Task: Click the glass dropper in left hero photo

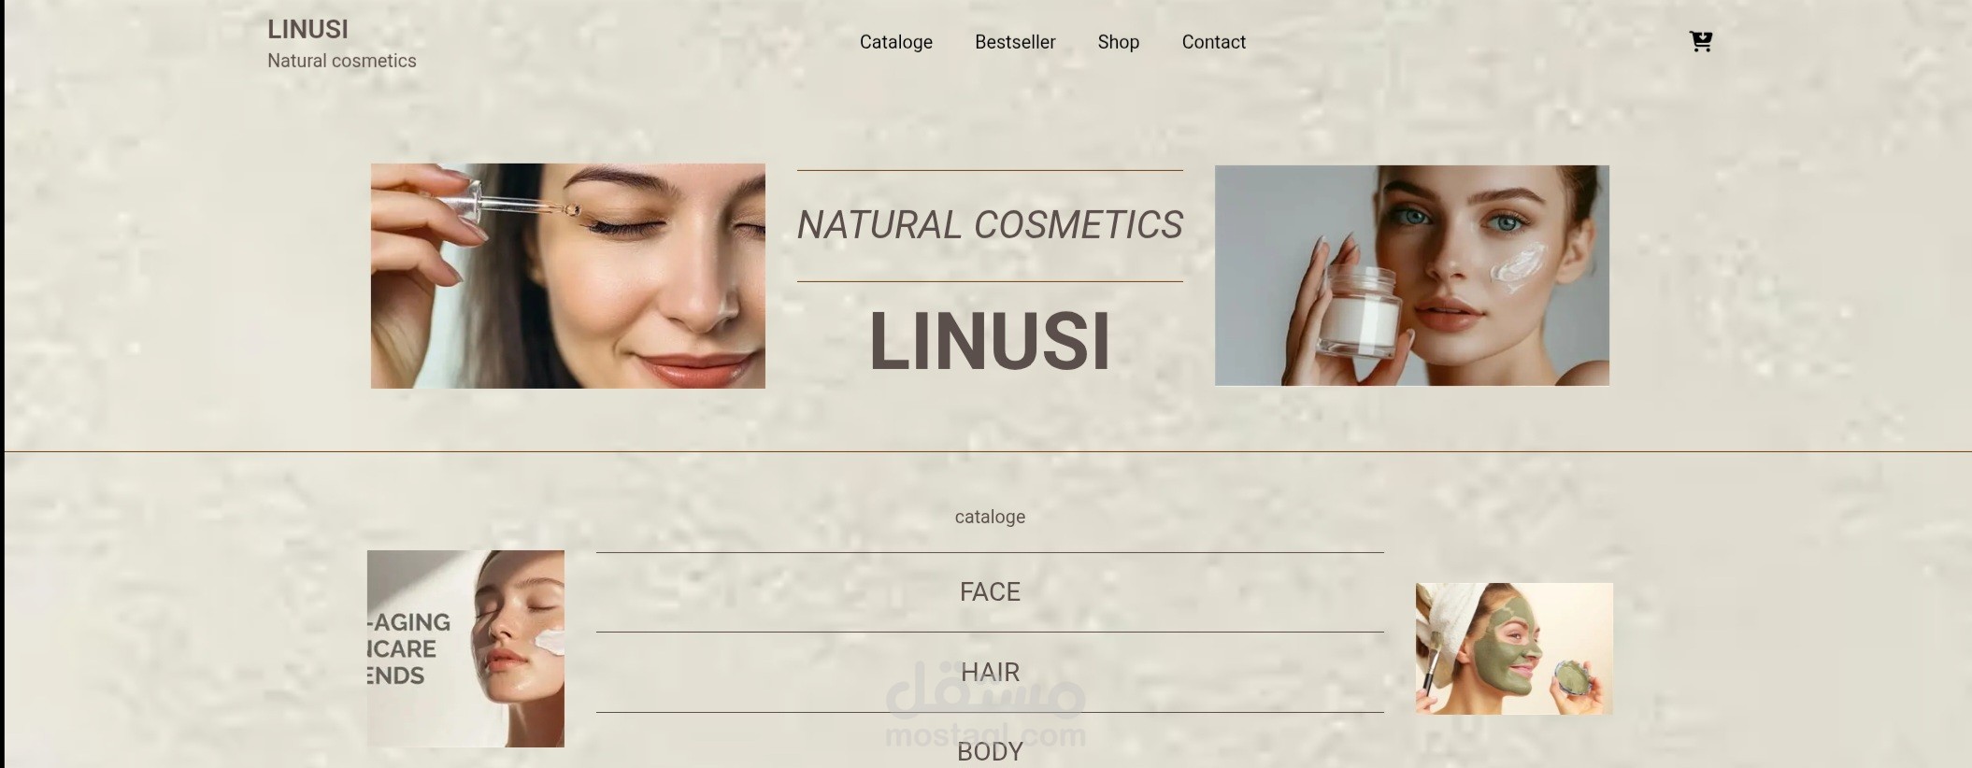Action: tap(505, 202)
